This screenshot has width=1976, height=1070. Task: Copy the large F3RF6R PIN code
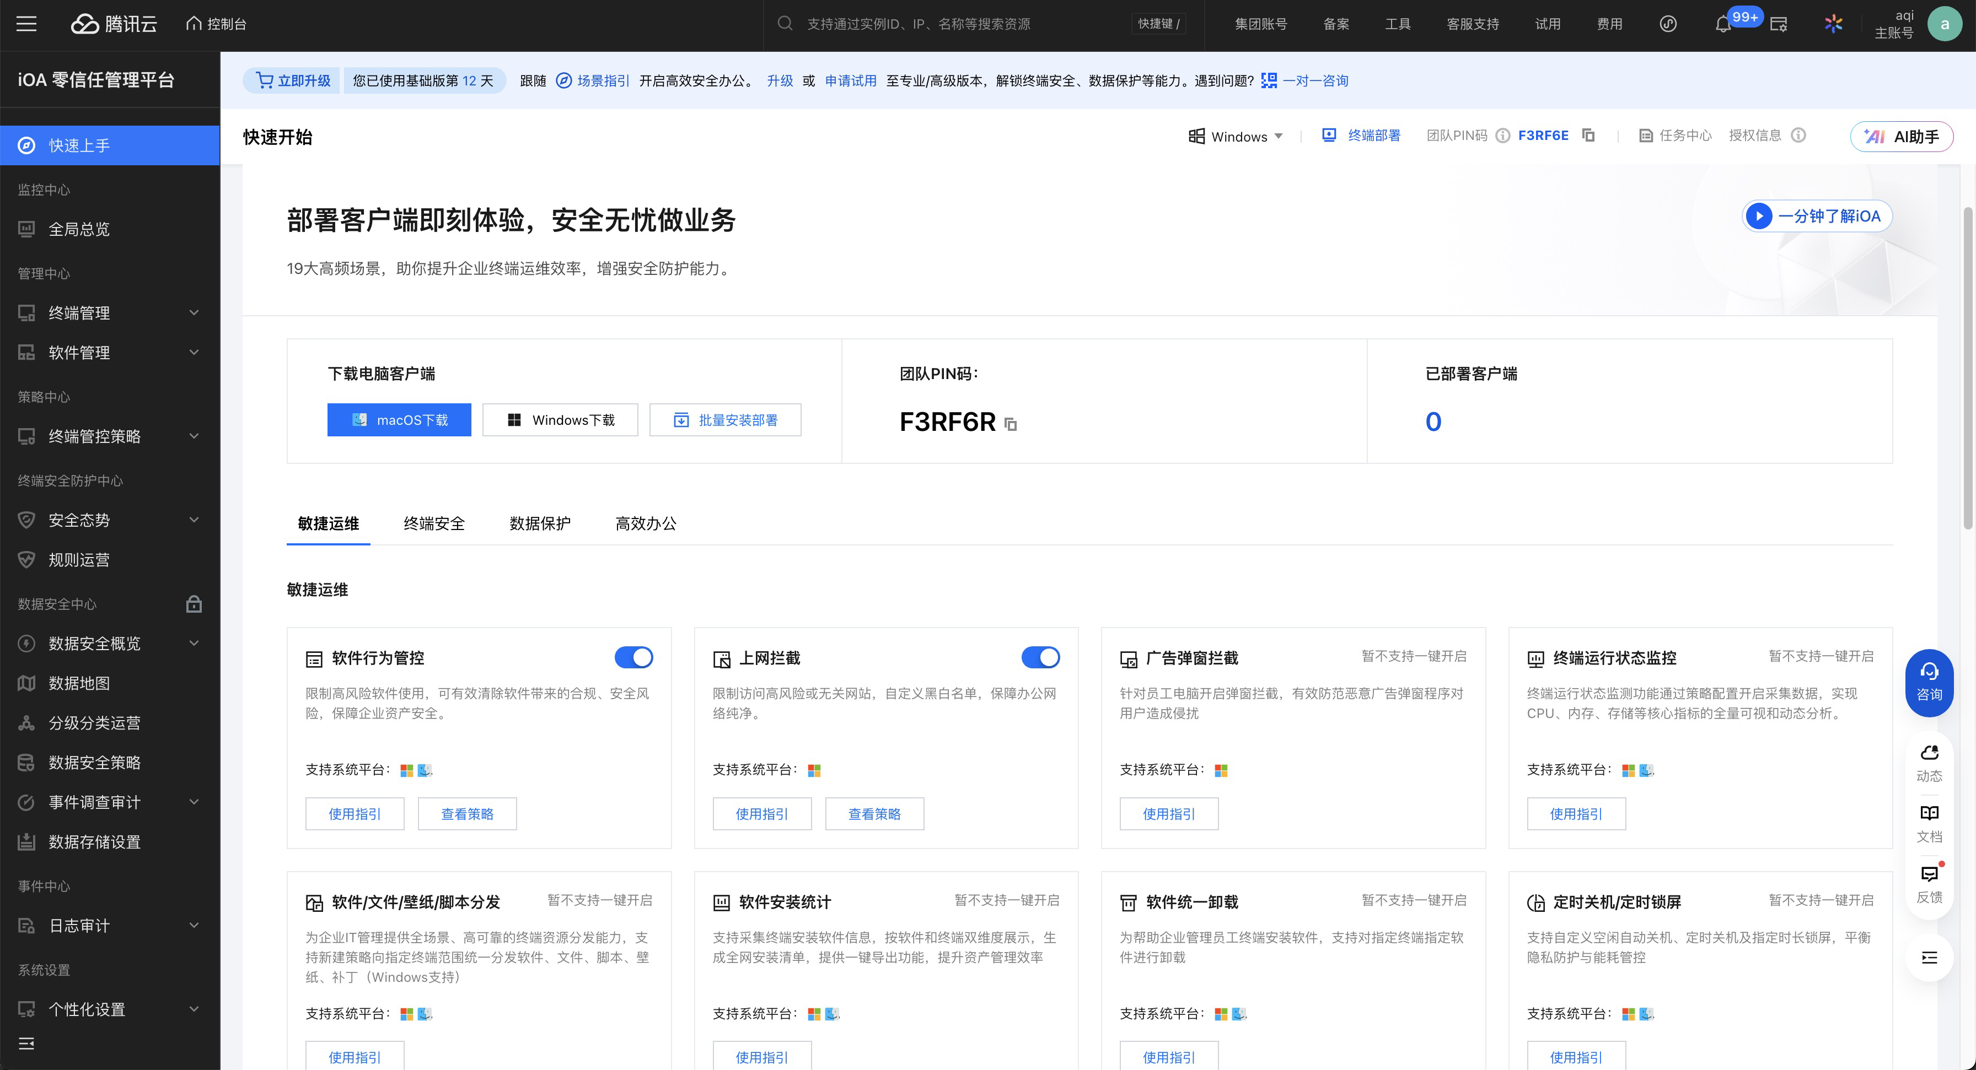pyautogui.click(x=1011, y=424)
